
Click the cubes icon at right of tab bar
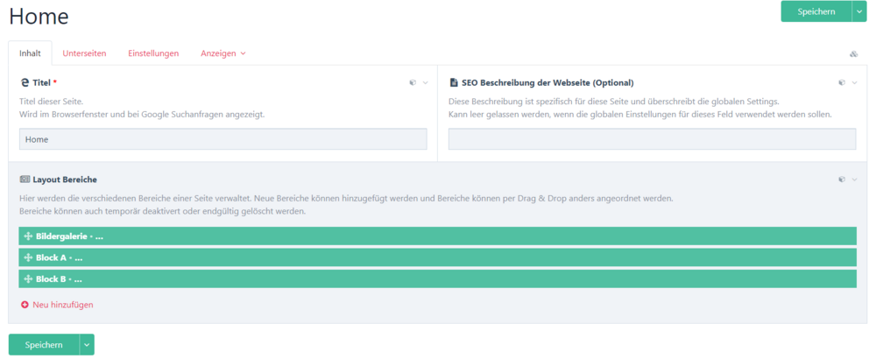click(x=854, y=54)
